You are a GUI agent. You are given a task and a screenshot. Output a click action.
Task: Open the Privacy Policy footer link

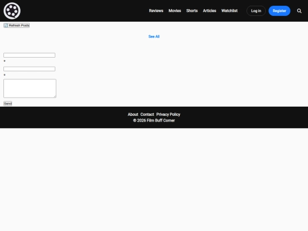(168, 114)
